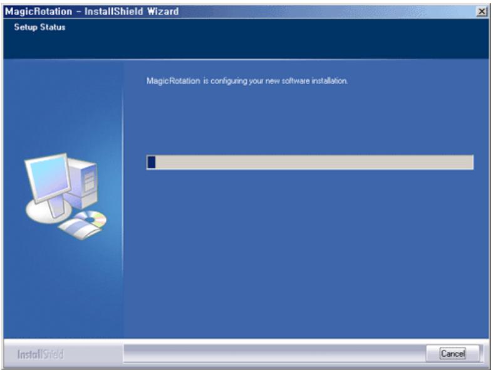
Task: Click the 'Setup Status' heading
Action: pos(39,28)
